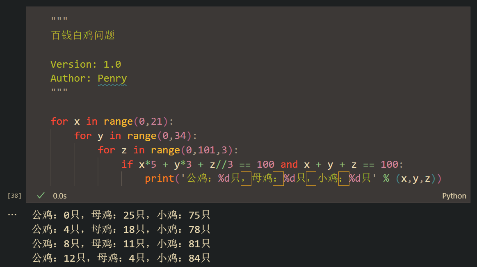Click the 'and' keyword in the if statement
The image size is (477, 267).
pos(289,164)
